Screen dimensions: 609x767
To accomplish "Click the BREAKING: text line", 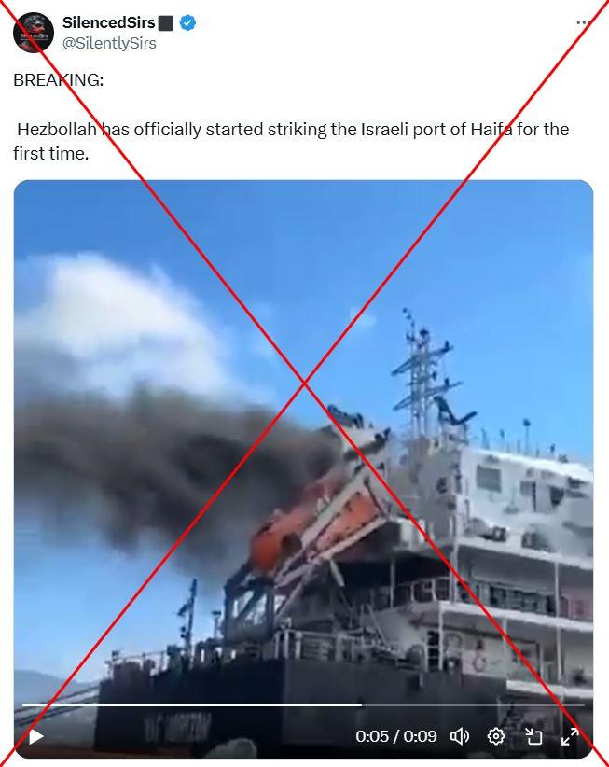I will 58,79.
